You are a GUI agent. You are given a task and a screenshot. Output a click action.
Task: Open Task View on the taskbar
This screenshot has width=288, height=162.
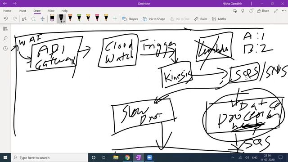click(104, 157)
